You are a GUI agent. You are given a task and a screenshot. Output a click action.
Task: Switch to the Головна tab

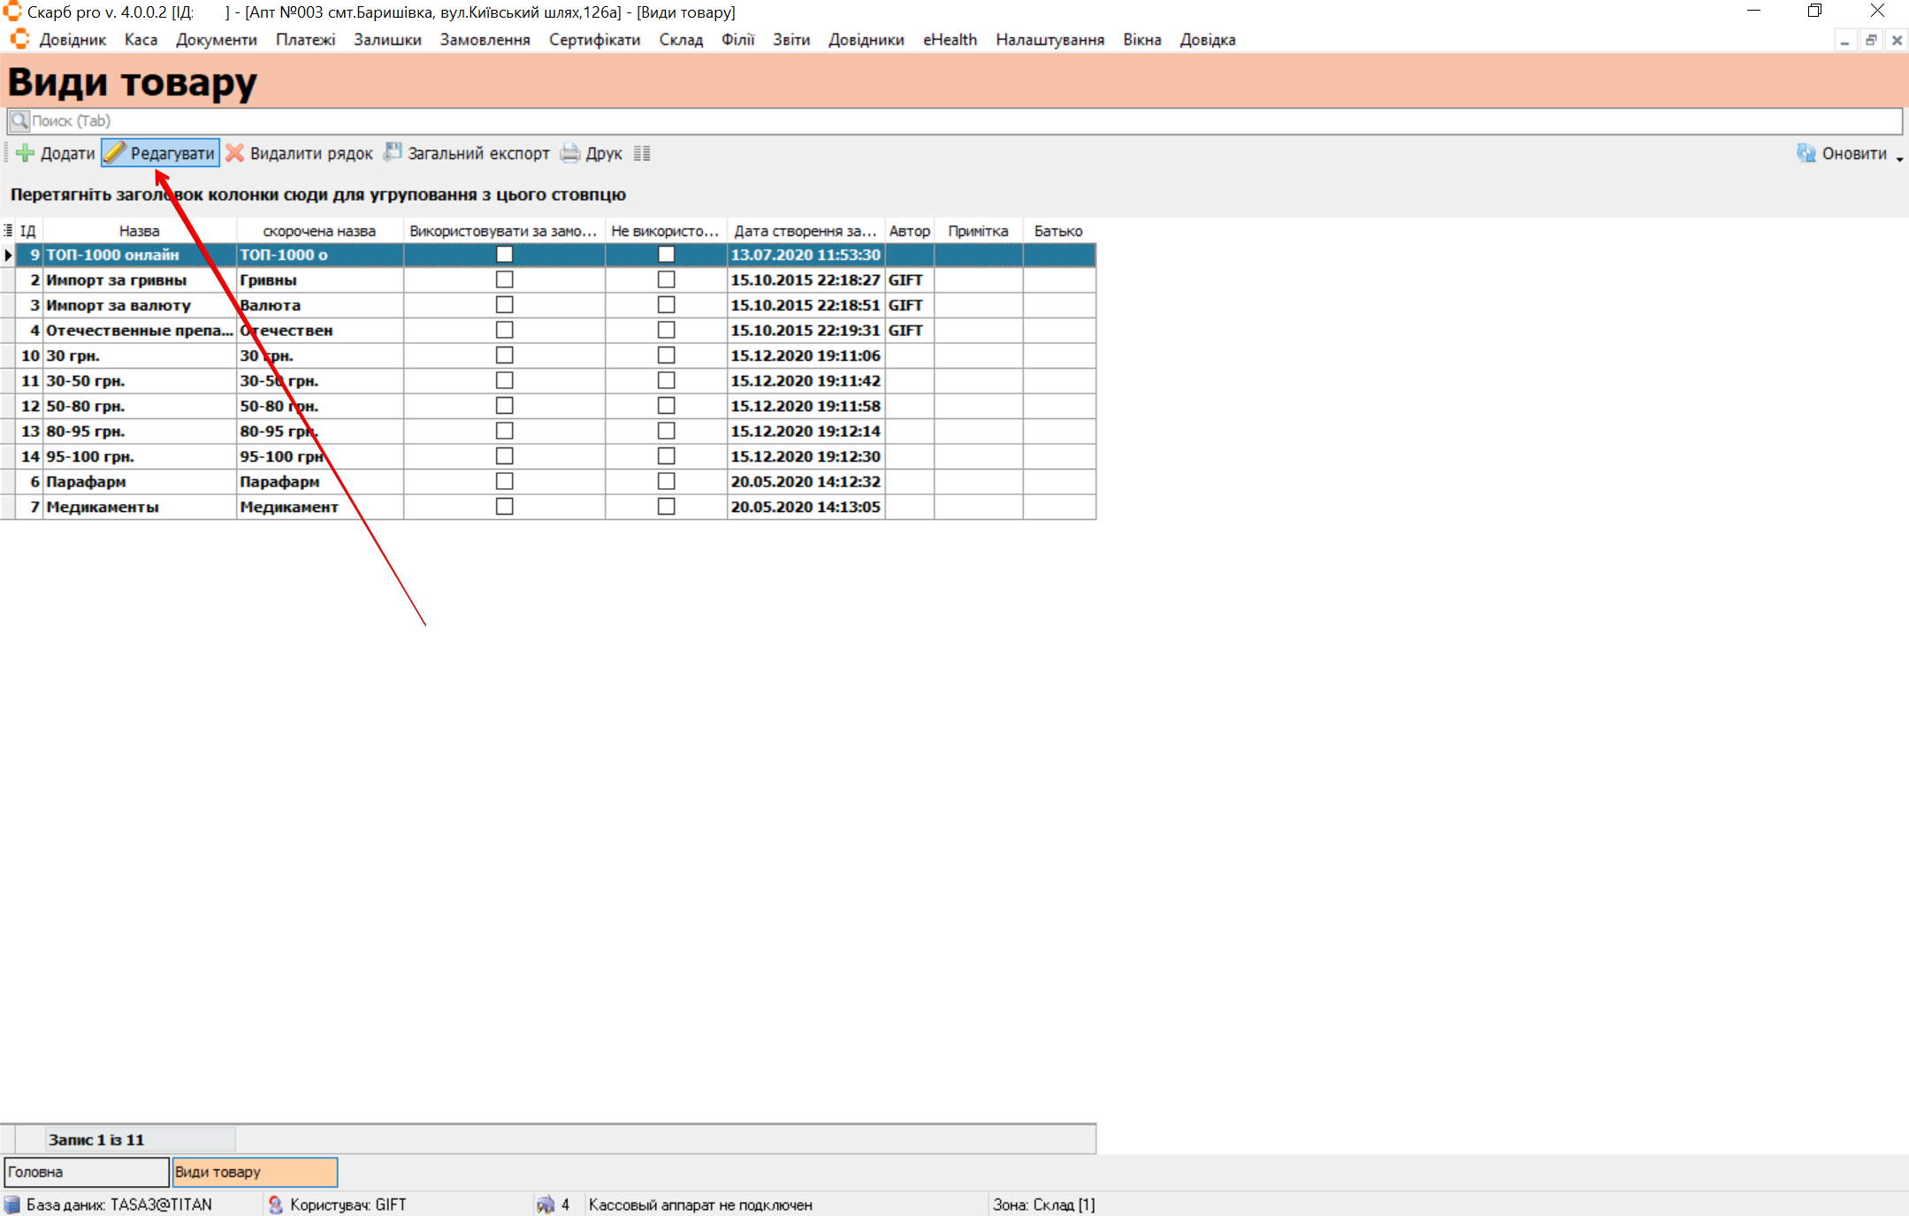[86, 1172]
